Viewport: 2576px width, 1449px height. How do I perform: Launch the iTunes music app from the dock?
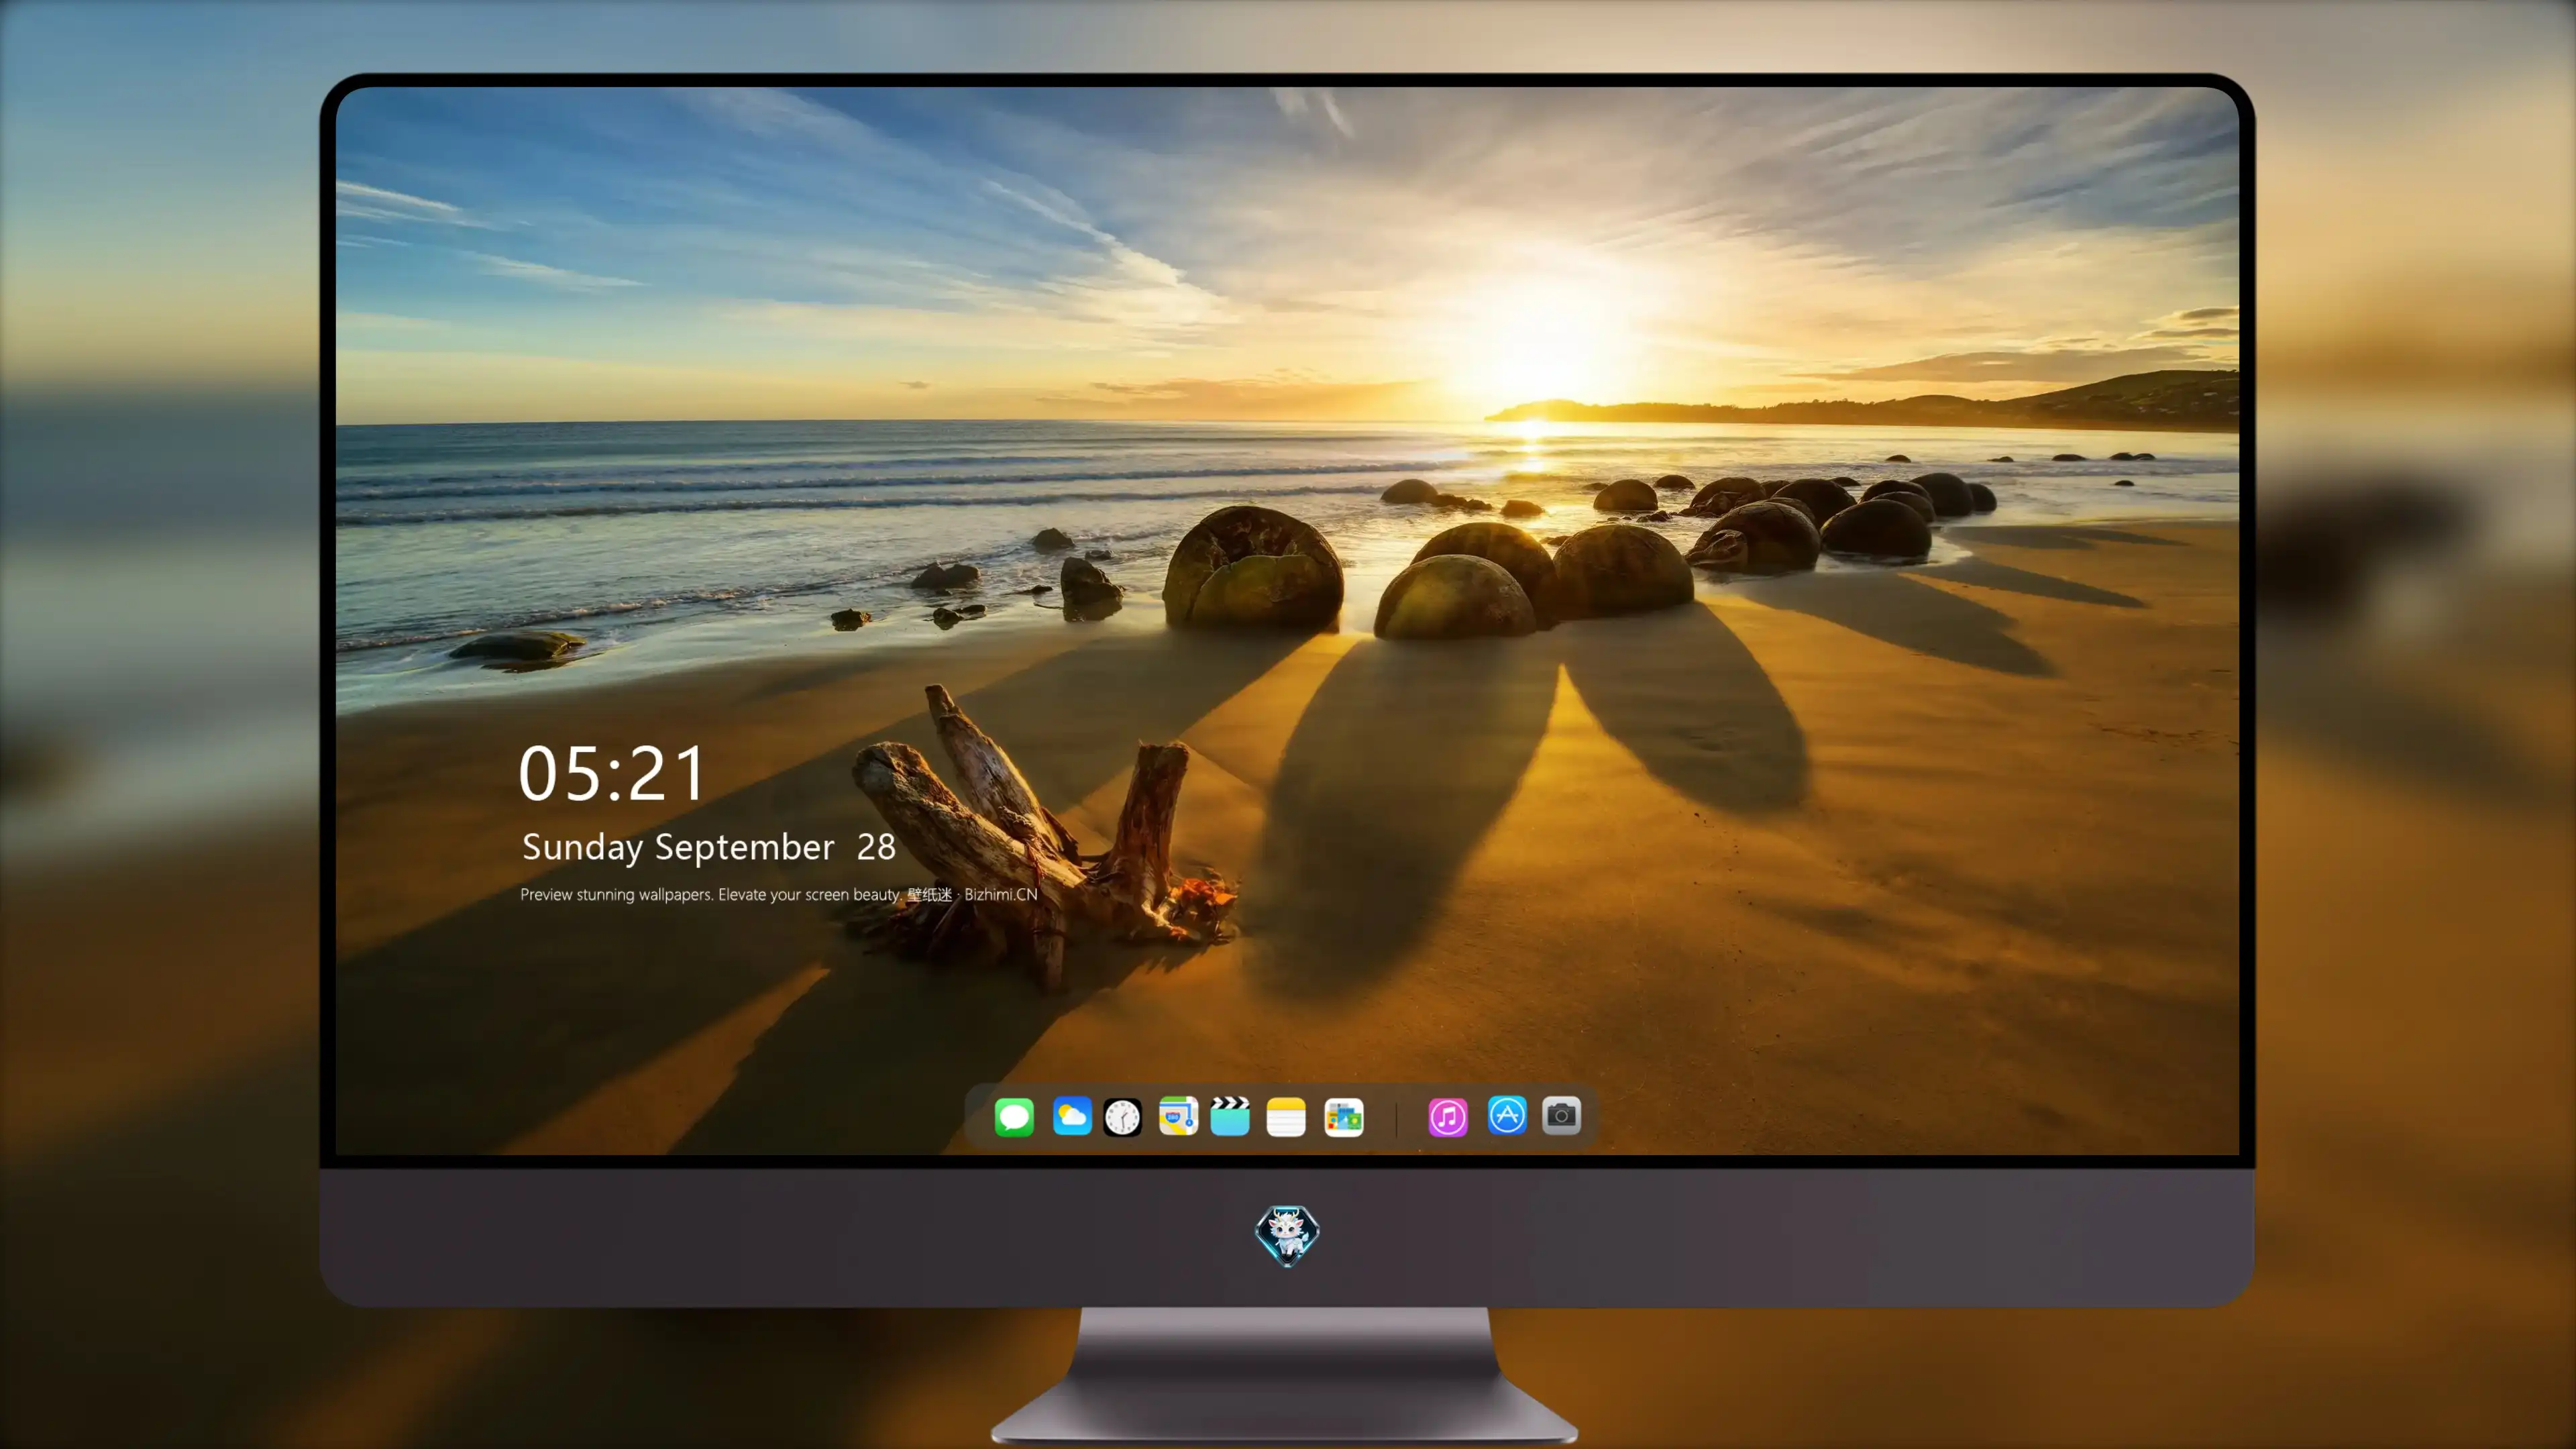coord(1448,1116)
